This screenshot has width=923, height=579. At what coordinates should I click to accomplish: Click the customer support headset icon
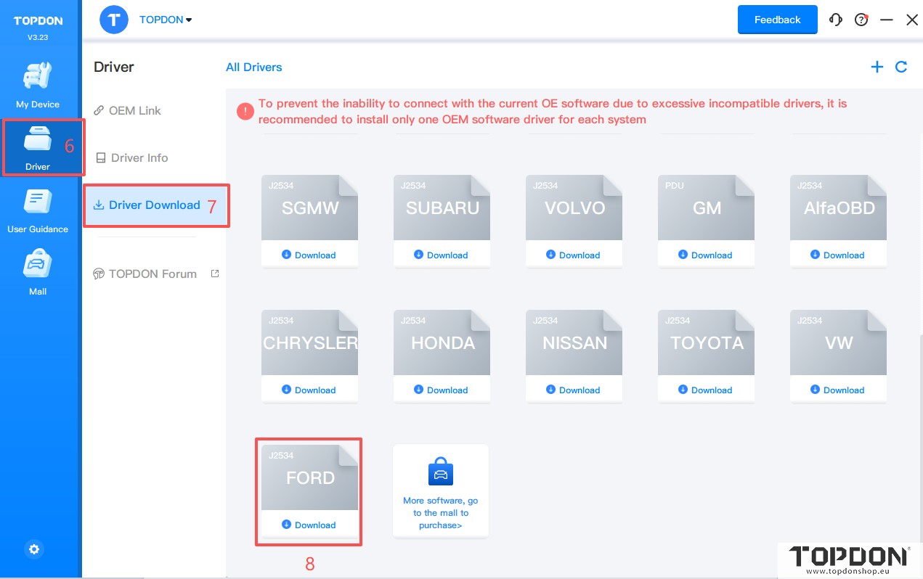click(x=836, y=20)
